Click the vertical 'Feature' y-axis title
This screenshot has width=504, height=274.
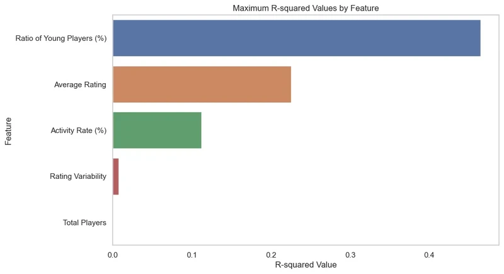9,130
